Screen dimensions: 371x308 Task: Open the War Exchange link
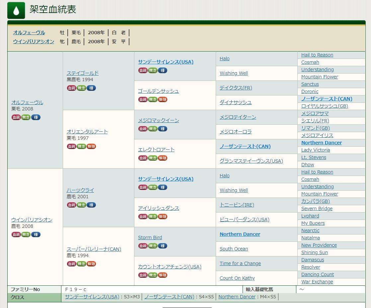point(317,282)
